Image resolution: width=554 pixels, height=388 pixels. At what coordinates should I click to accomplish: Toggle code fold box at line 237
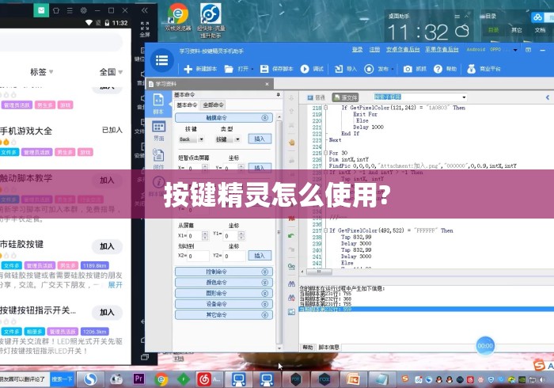[x=326, y=230]
